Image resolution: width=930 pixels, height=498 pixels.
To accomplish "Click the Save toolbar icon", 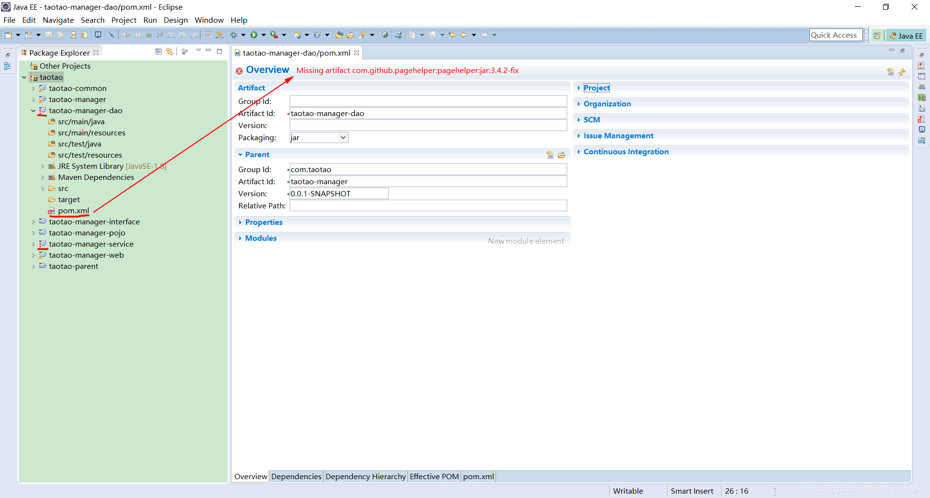I will (48, 35).
